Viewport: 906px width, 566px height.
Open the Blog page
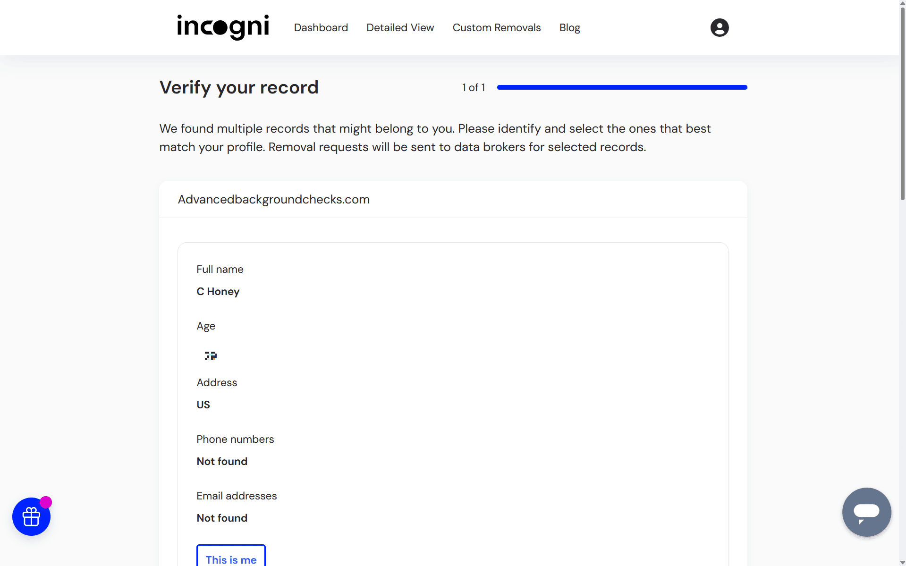click(569, 27)
